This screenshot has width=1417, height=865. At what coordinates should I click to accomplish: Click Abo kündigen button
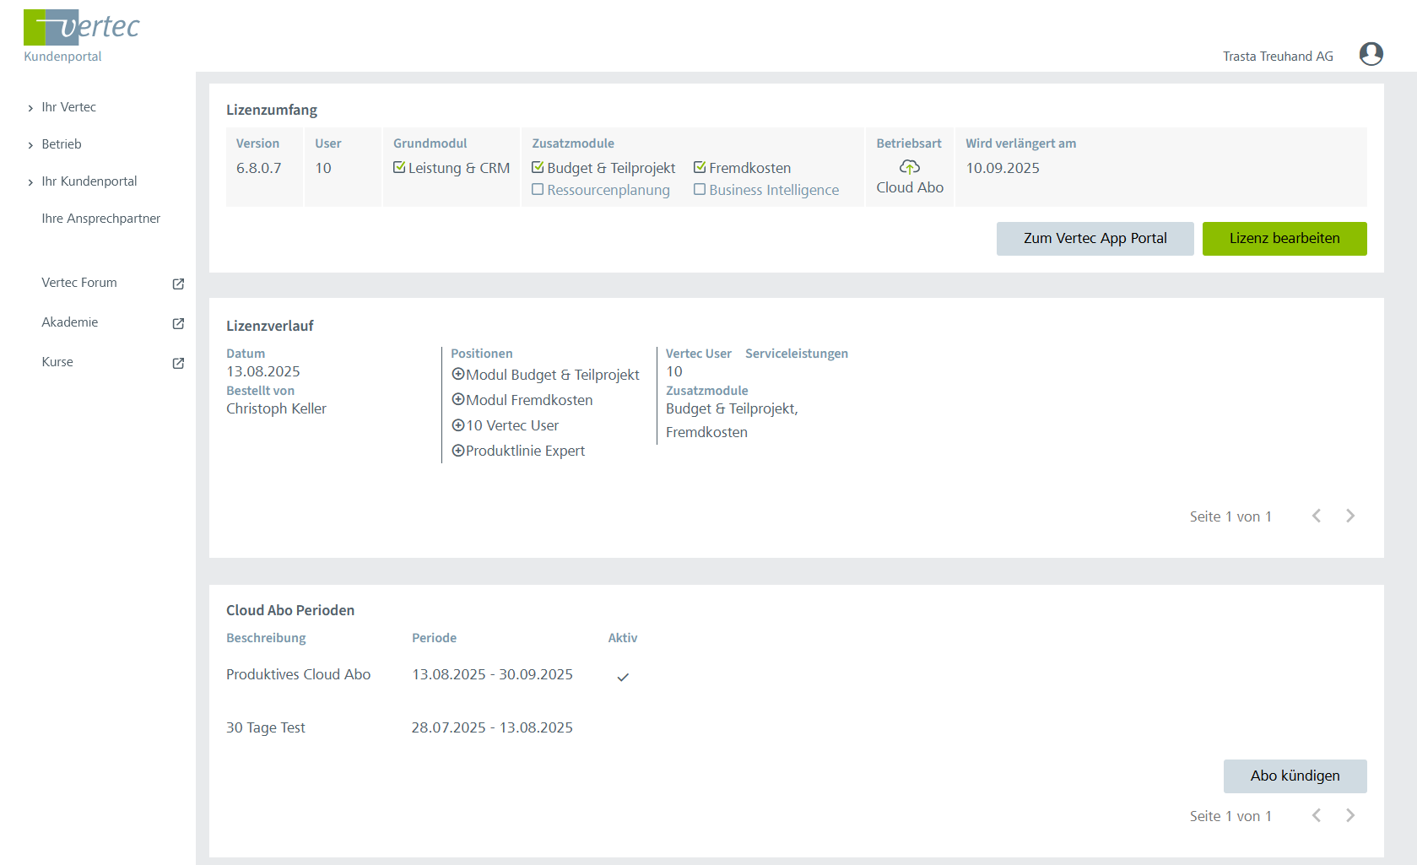(1295, 776)
